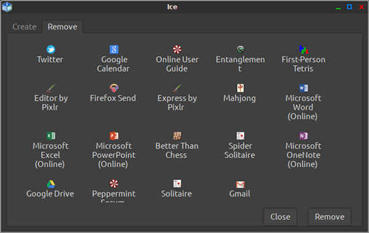Click the Ice app icon in title bar

pos(7,7)
